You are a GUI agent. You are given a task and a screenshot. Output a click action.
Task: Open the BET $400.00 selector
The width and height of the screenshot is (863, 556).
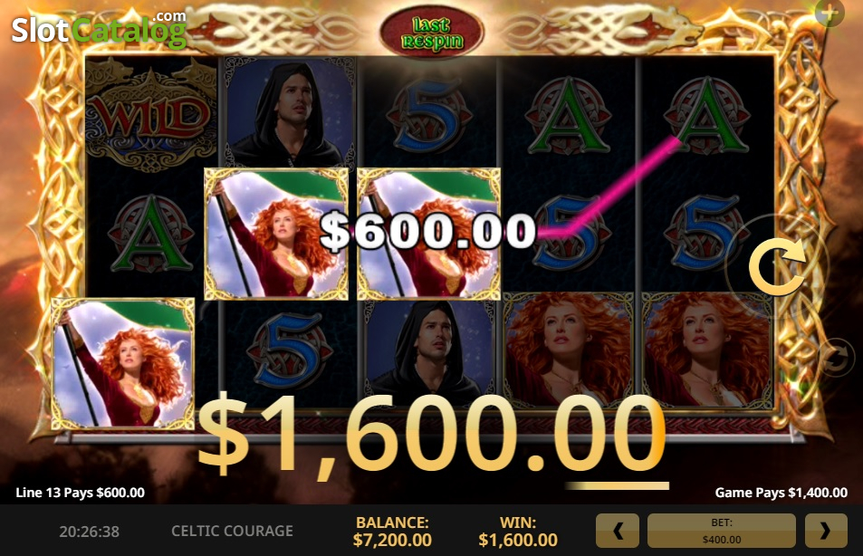(x=722, y=531)
